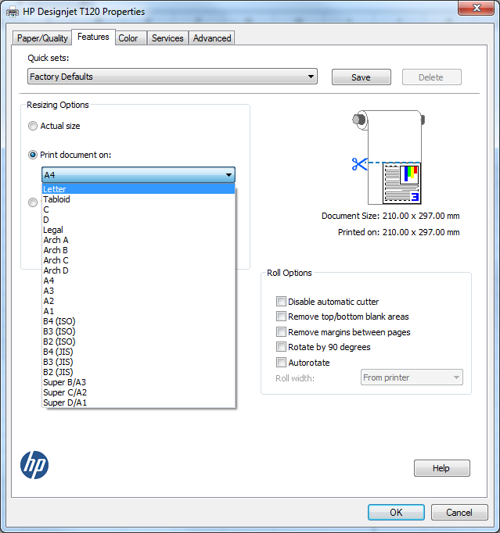The image size is (500, 533).
Task: Choose Letter in paper size list
Action: point(138,189)
